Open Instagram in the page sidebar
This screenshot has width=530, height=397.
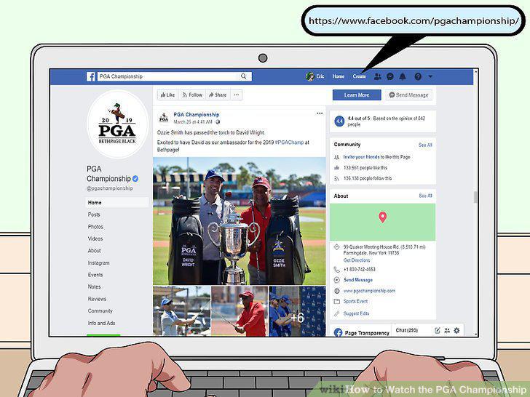pos(99,263)
